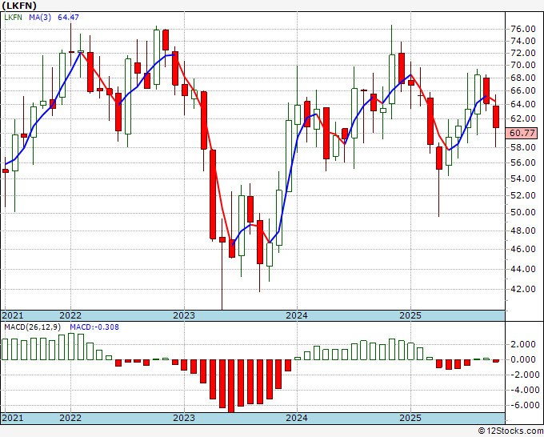
Task: Select 2022 on the MACD panel time axis
Action: 70,418
